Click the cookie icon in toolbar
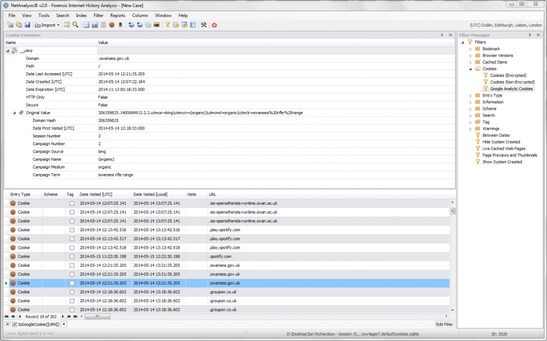The height and width of the screenshot is (341, 547). 112,25
